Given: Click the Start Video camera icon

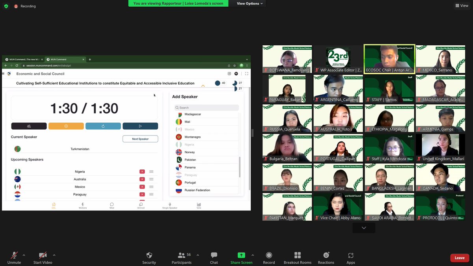Looking at the screenshot, I should coord(43,255).
